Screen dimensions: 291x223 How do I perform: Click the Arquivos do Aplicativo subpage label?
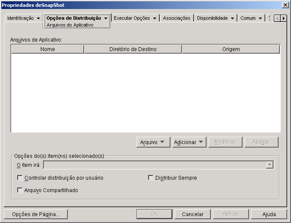pyautogui.click(x=70, y=25)
